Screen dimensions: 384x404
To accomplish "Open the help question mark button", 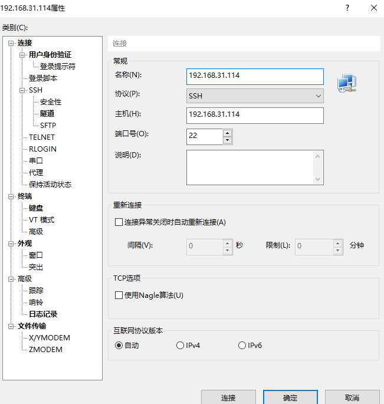I will pyautogui.click(x=347, y=8).
